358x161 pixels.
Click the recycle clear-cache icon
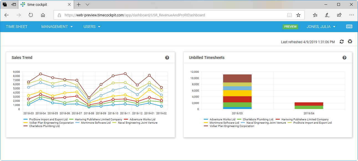click(x=350, y=41)
